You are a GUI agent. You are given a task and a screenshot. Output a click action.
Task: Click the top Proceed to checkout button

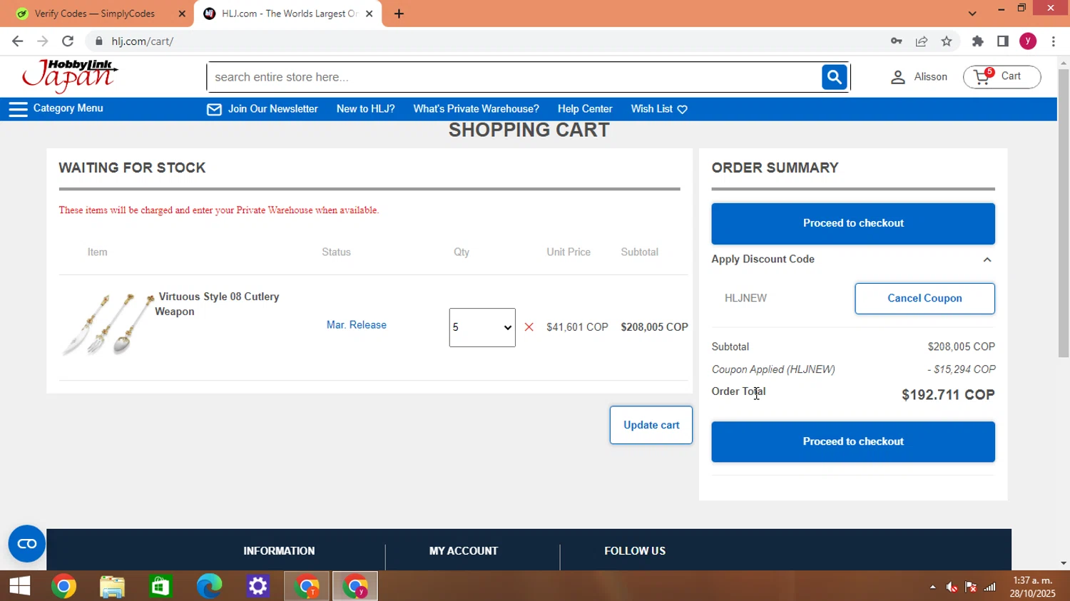[x=853, y=223]
